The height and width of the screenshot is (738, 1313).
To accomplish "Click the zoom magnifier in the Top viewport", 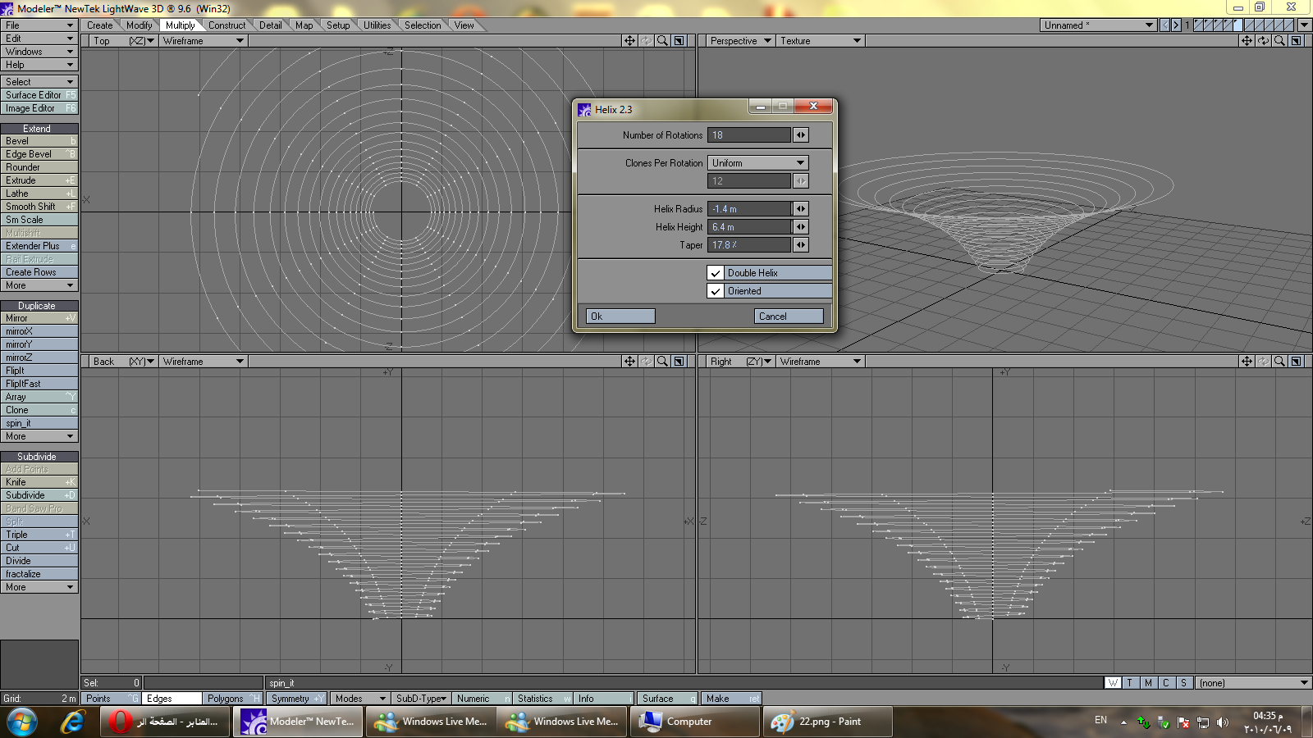I will (662, 40).
